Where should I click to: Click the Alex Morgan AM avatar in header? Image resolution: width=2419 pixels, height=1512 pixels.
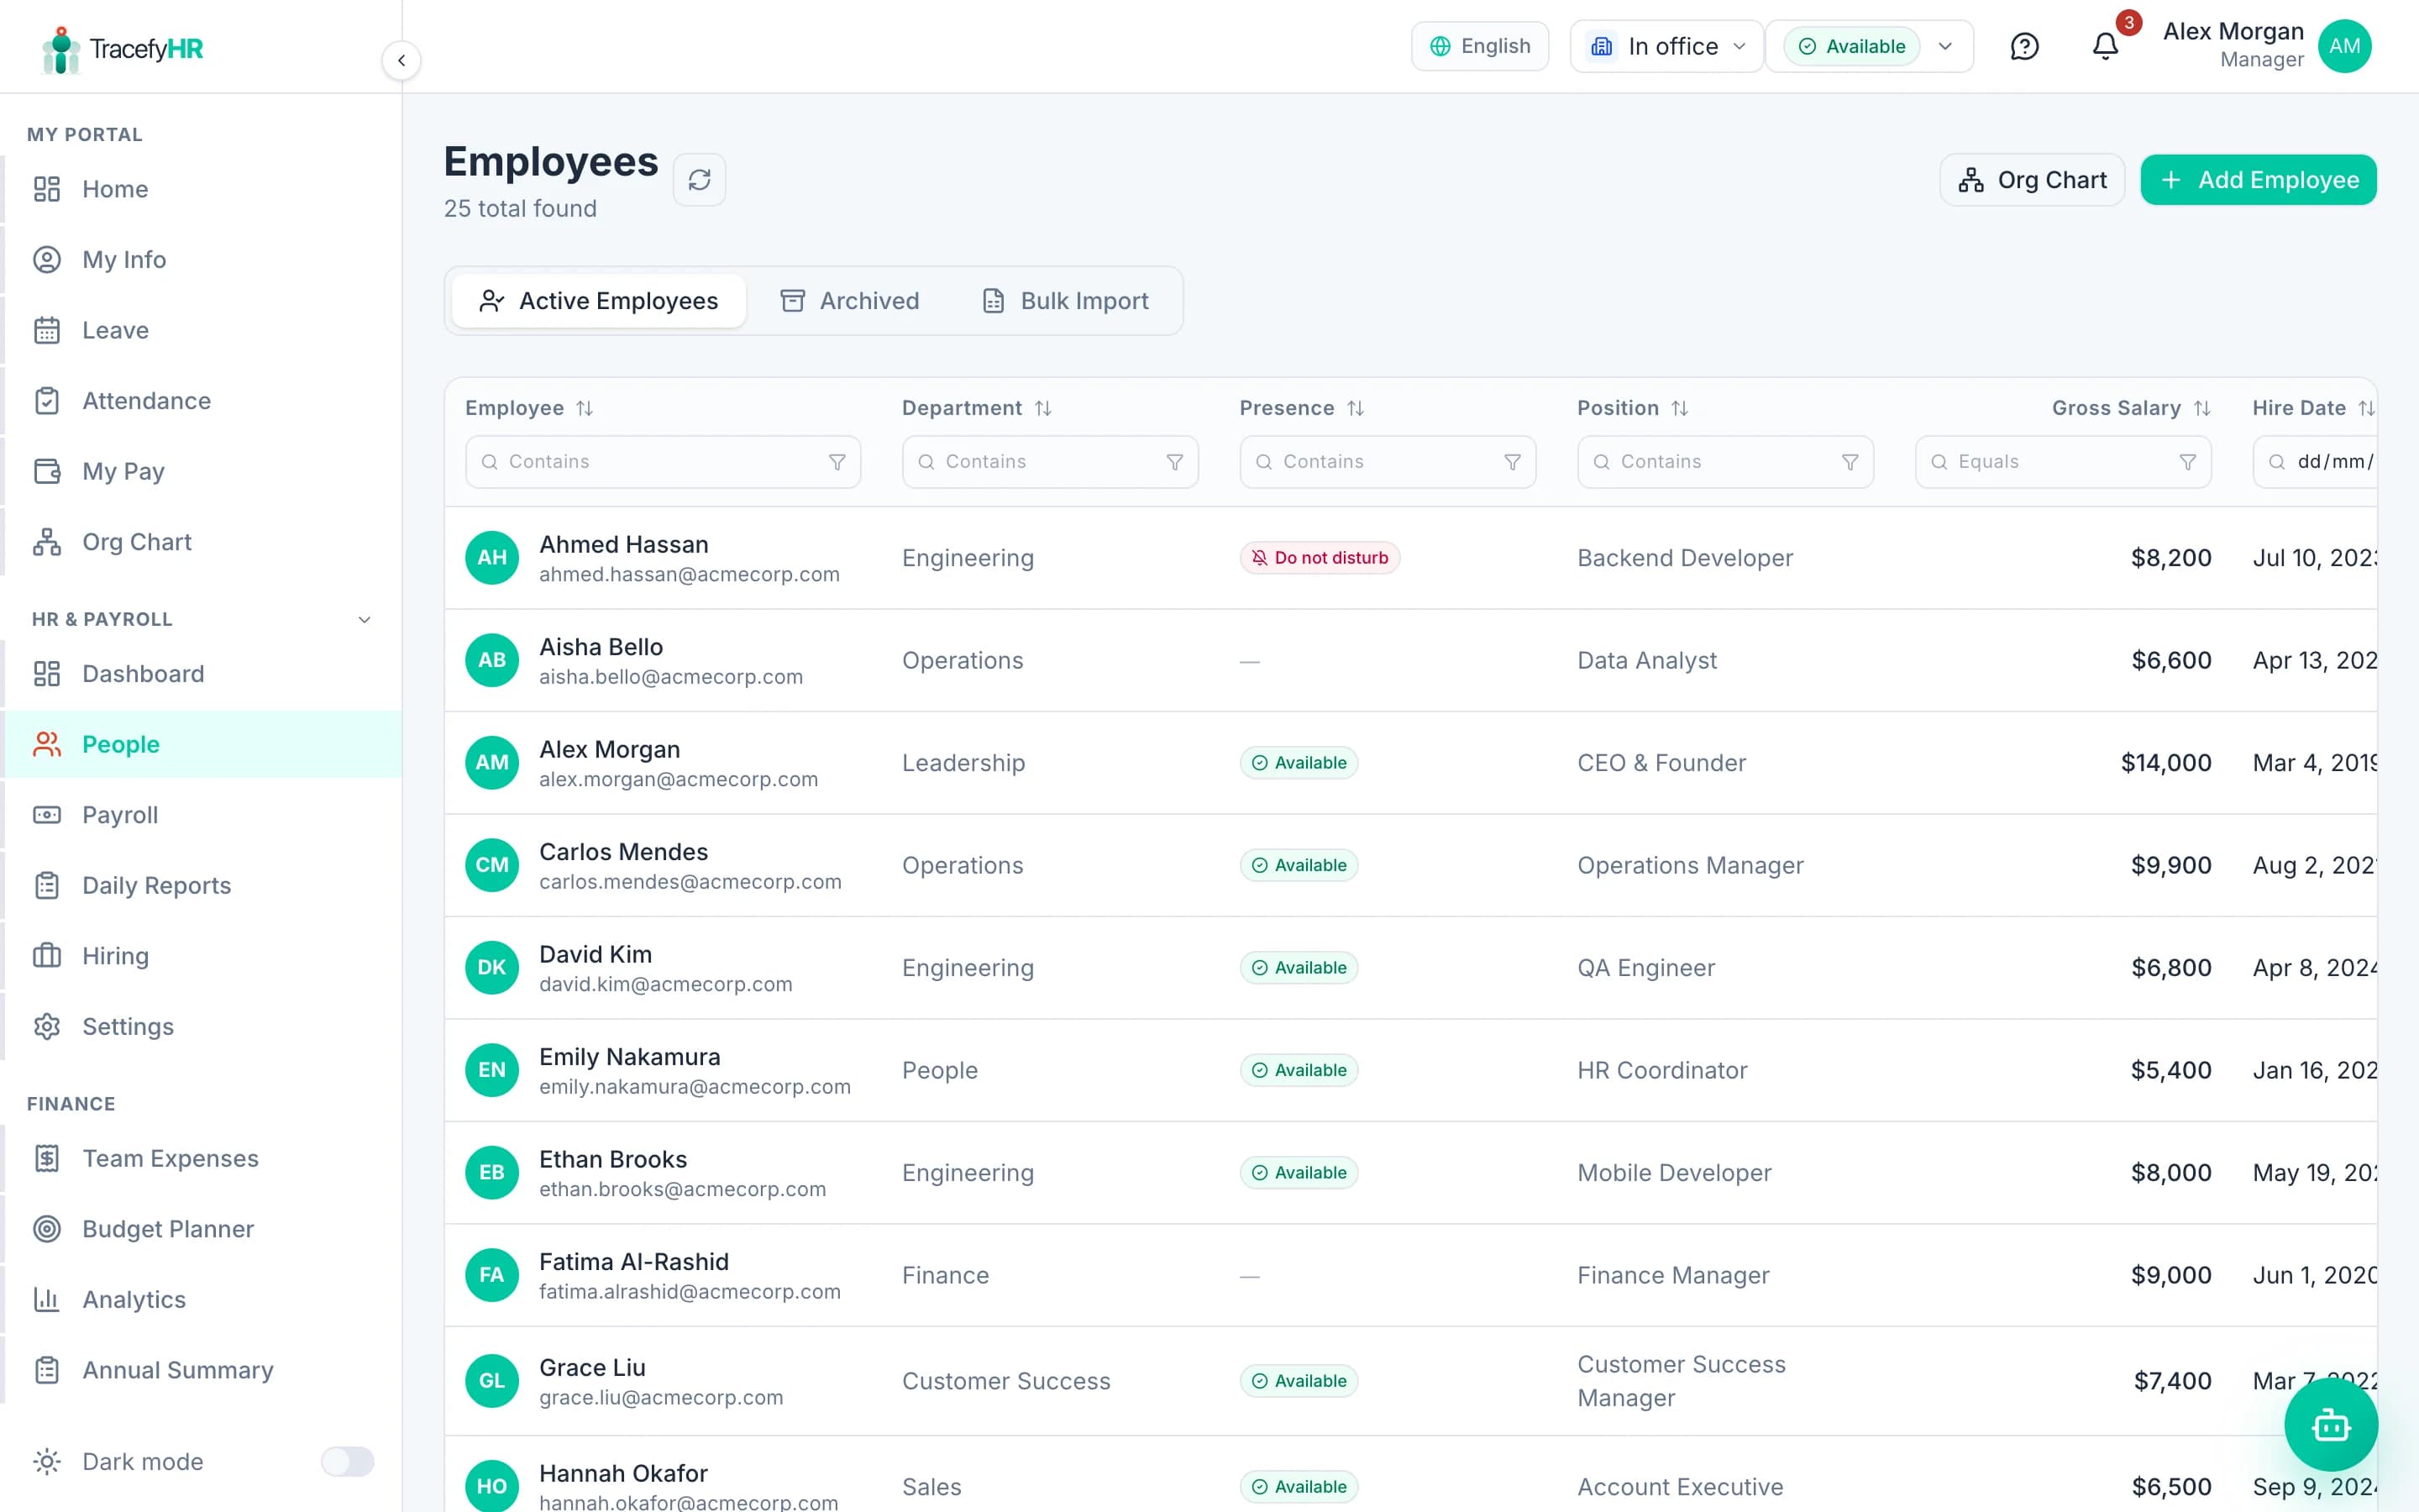tap(2344, 46)
